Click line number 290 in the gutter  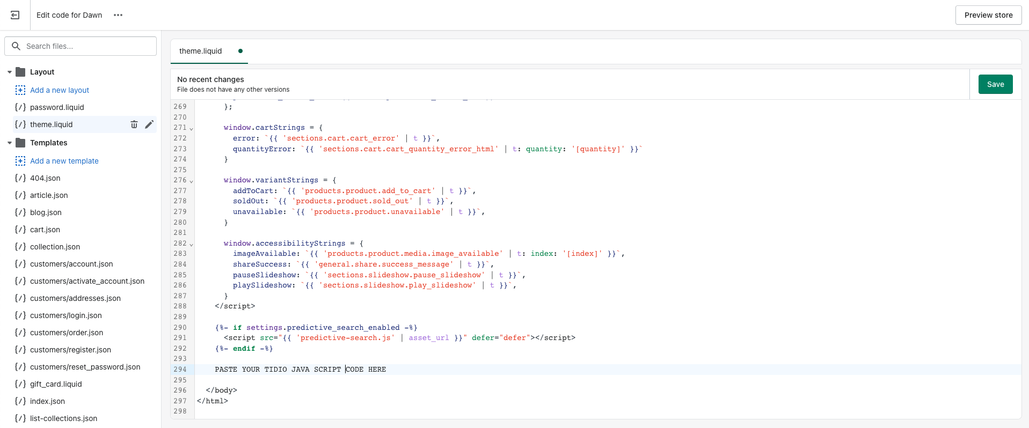[180, 328]
